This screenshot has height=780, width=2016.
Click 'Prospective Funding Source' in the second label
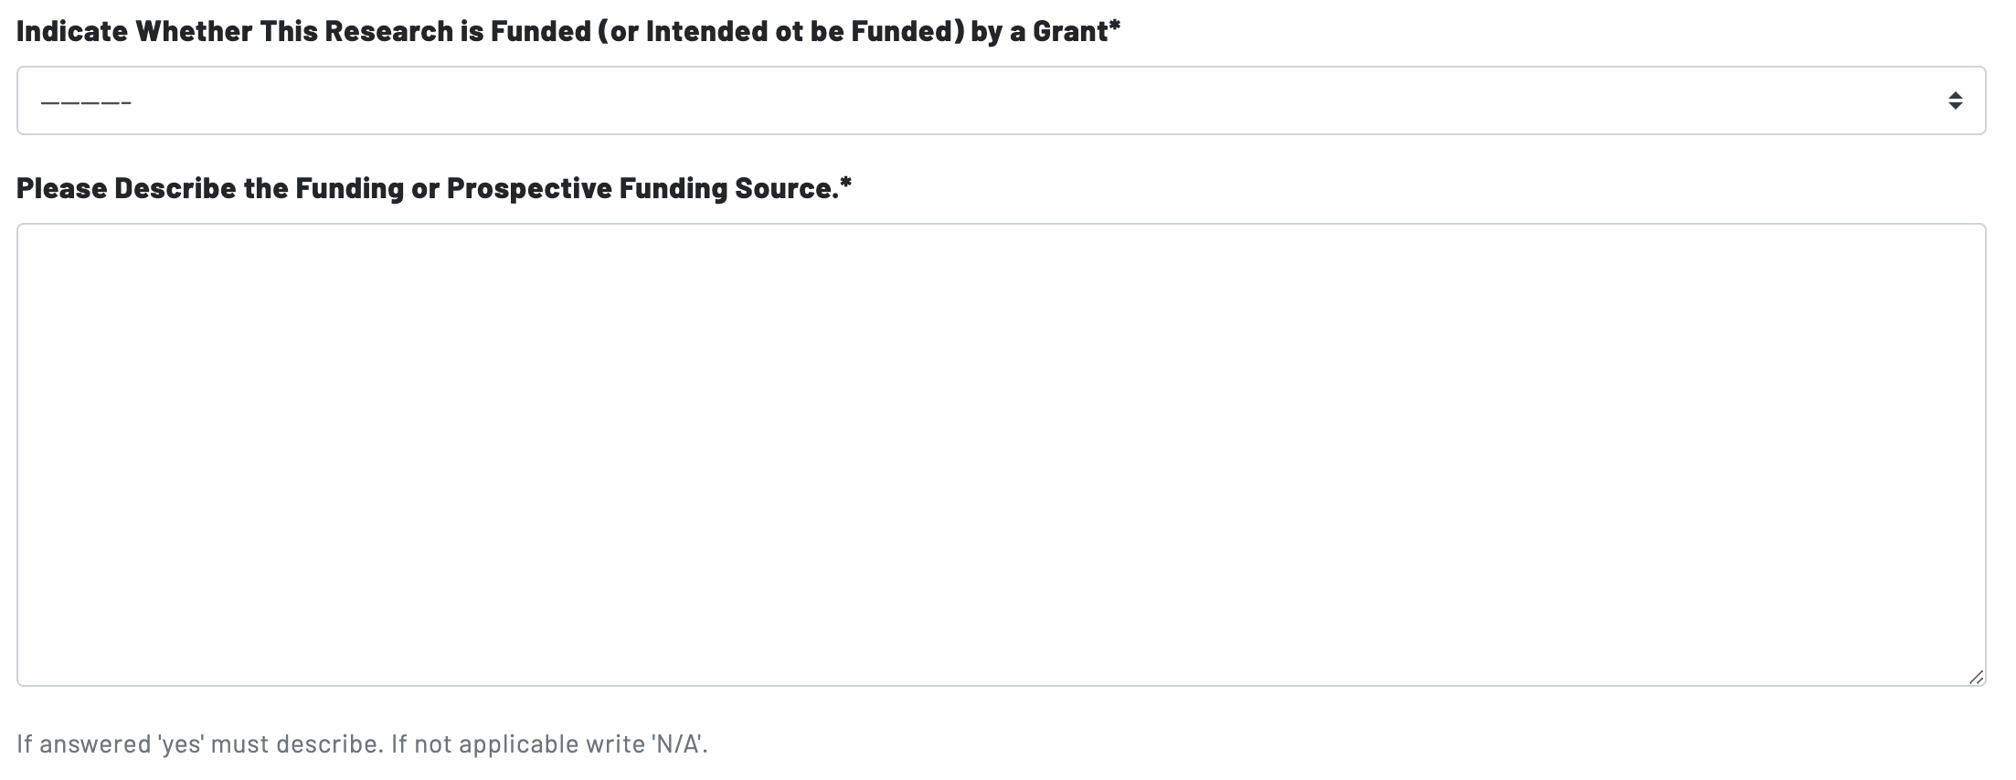coord(640,188)
